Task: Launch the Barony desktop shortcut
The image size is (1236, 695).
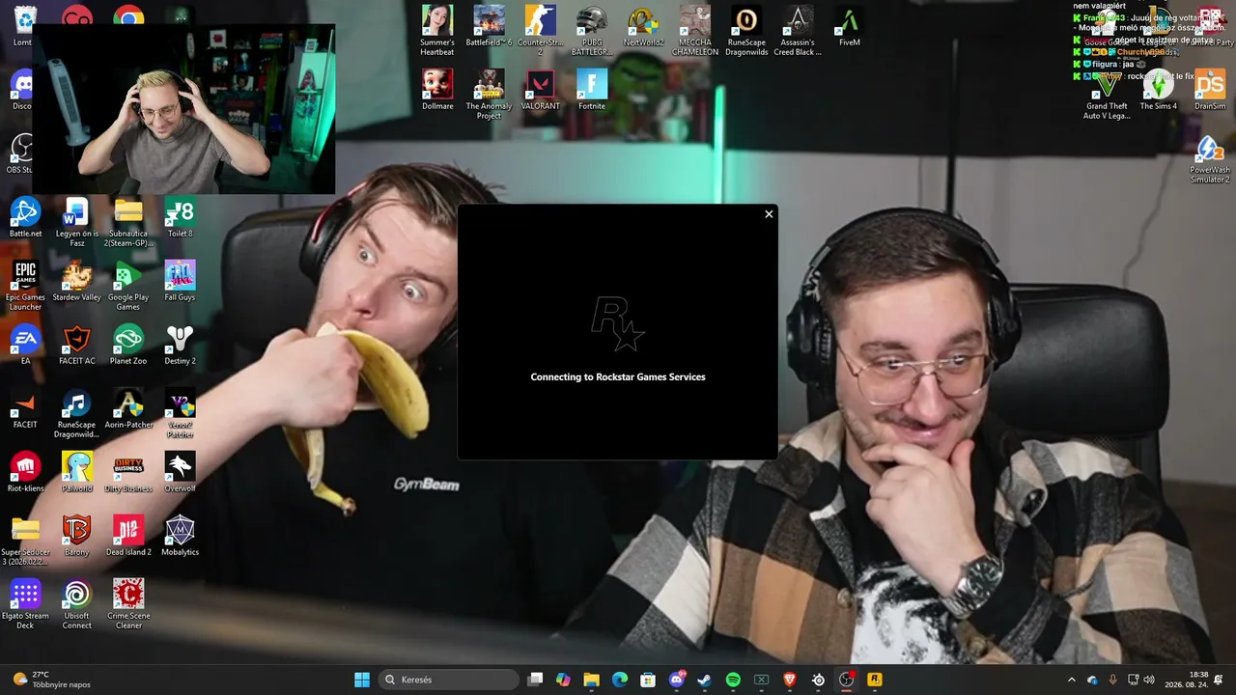Action: [x=77, y=536]
